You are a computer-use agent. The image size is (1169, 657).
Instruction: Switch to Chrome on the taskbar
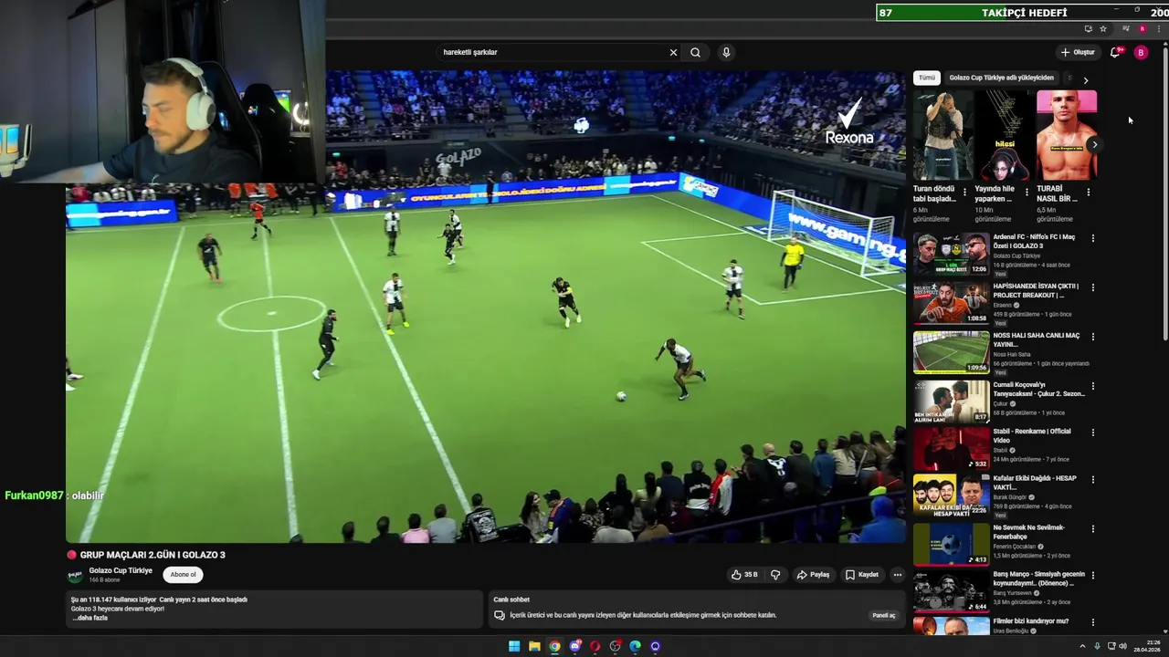tap(554, 646)
